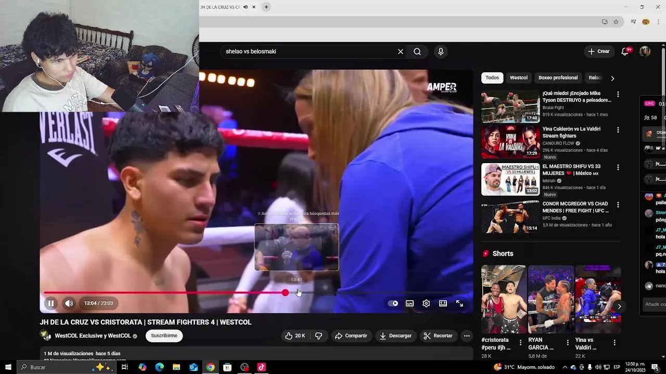Click the Suscribirme button

tap(164, 336)
